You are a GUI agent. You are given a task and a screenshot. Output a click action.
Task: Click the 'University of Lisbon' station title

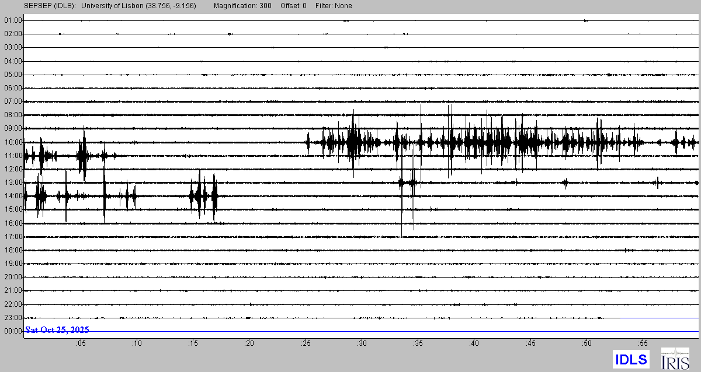pyautogui.click(x=138, y=6)
